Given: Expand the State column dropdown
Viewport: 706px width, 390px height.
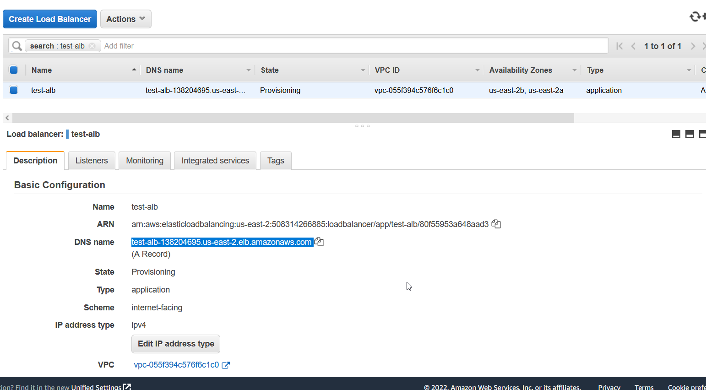Looking at the screenshot, I should point(363,70).
